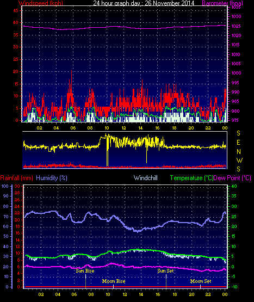254x302 pixels.
Task: Click the 1025 barometer axis value
Action: pos(236,26)
